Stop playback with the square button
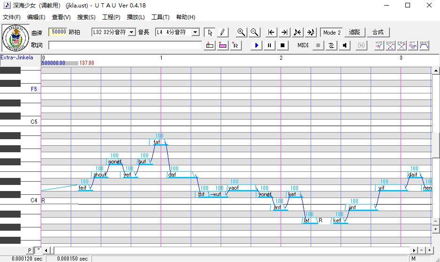This screenshot has width=440, height=262. tap(282, 45)
